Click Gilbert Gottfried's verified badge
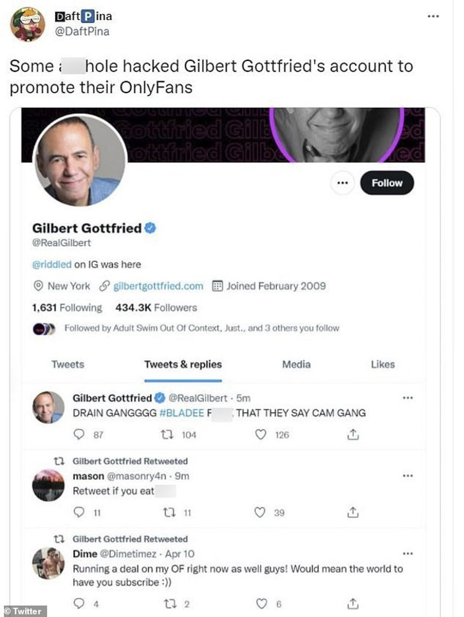This screenshot has width=464, height=617. (151, 228)
